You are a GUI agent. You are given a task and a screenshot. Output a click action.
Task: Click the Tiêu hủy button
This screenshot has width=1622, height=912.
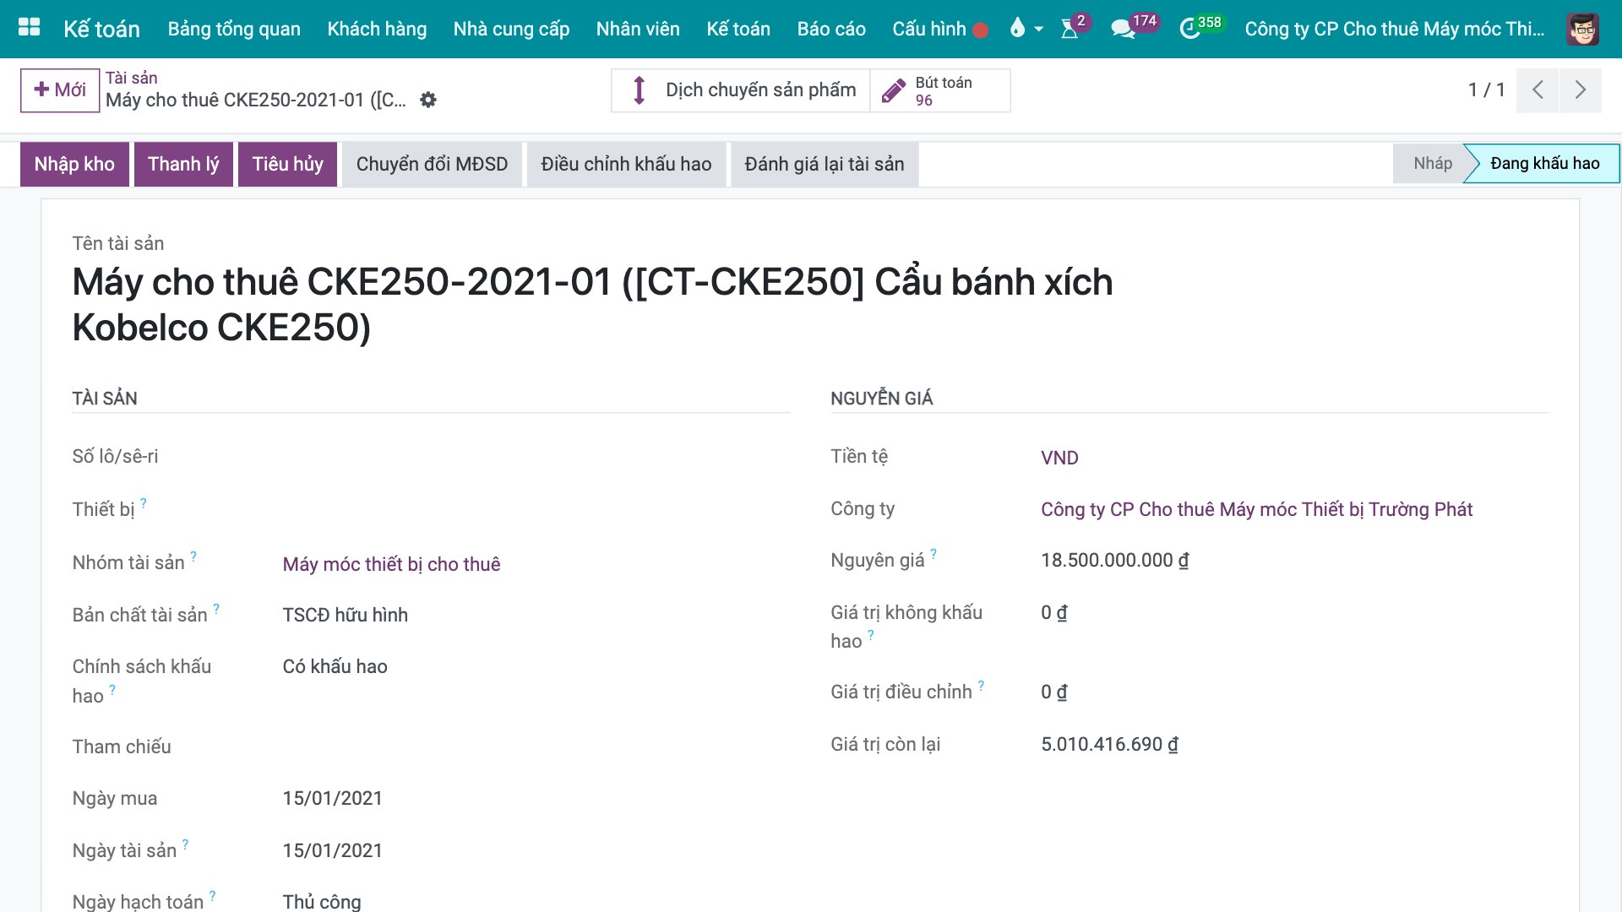click(x=287, y=164)
